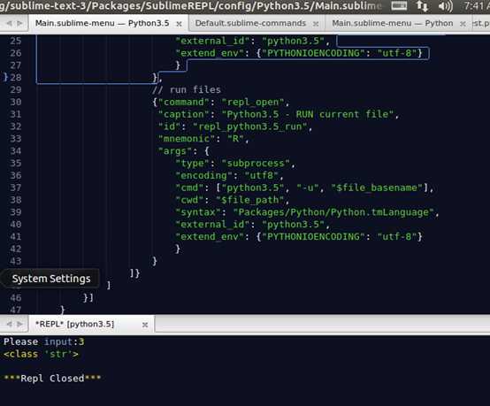Open the sound volume indicator
The height and width of the screenshot is (406, 490).
(445, 6)
